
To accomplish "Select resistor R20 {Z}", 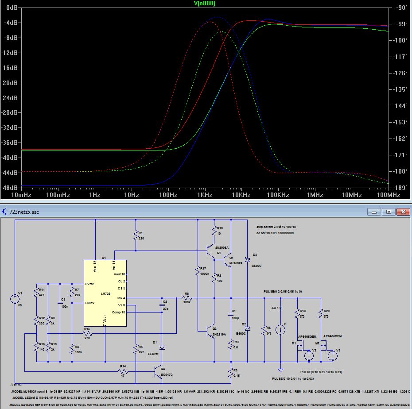I will [x=321, y=313].
